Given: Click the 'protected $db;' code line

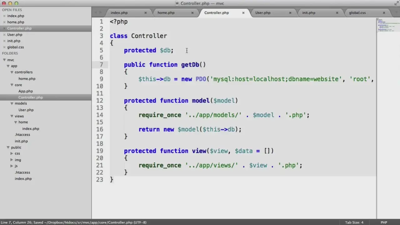Looking at the screenshot, I should point(149,50).
